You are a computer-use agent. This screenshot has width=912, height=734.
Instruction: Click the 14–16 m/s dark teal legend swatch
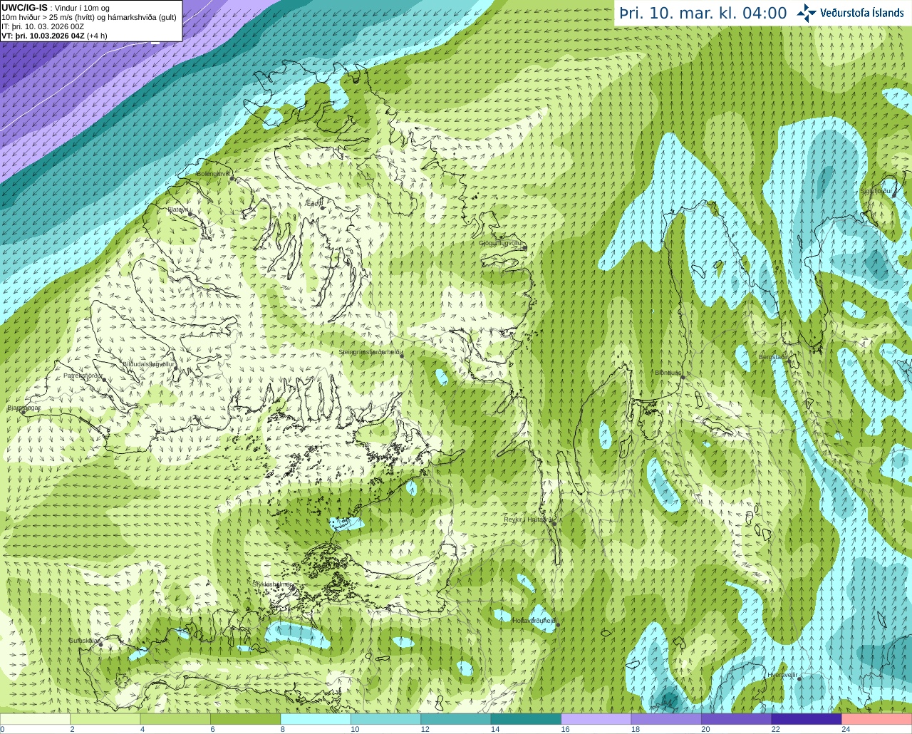tap(527, 719)
